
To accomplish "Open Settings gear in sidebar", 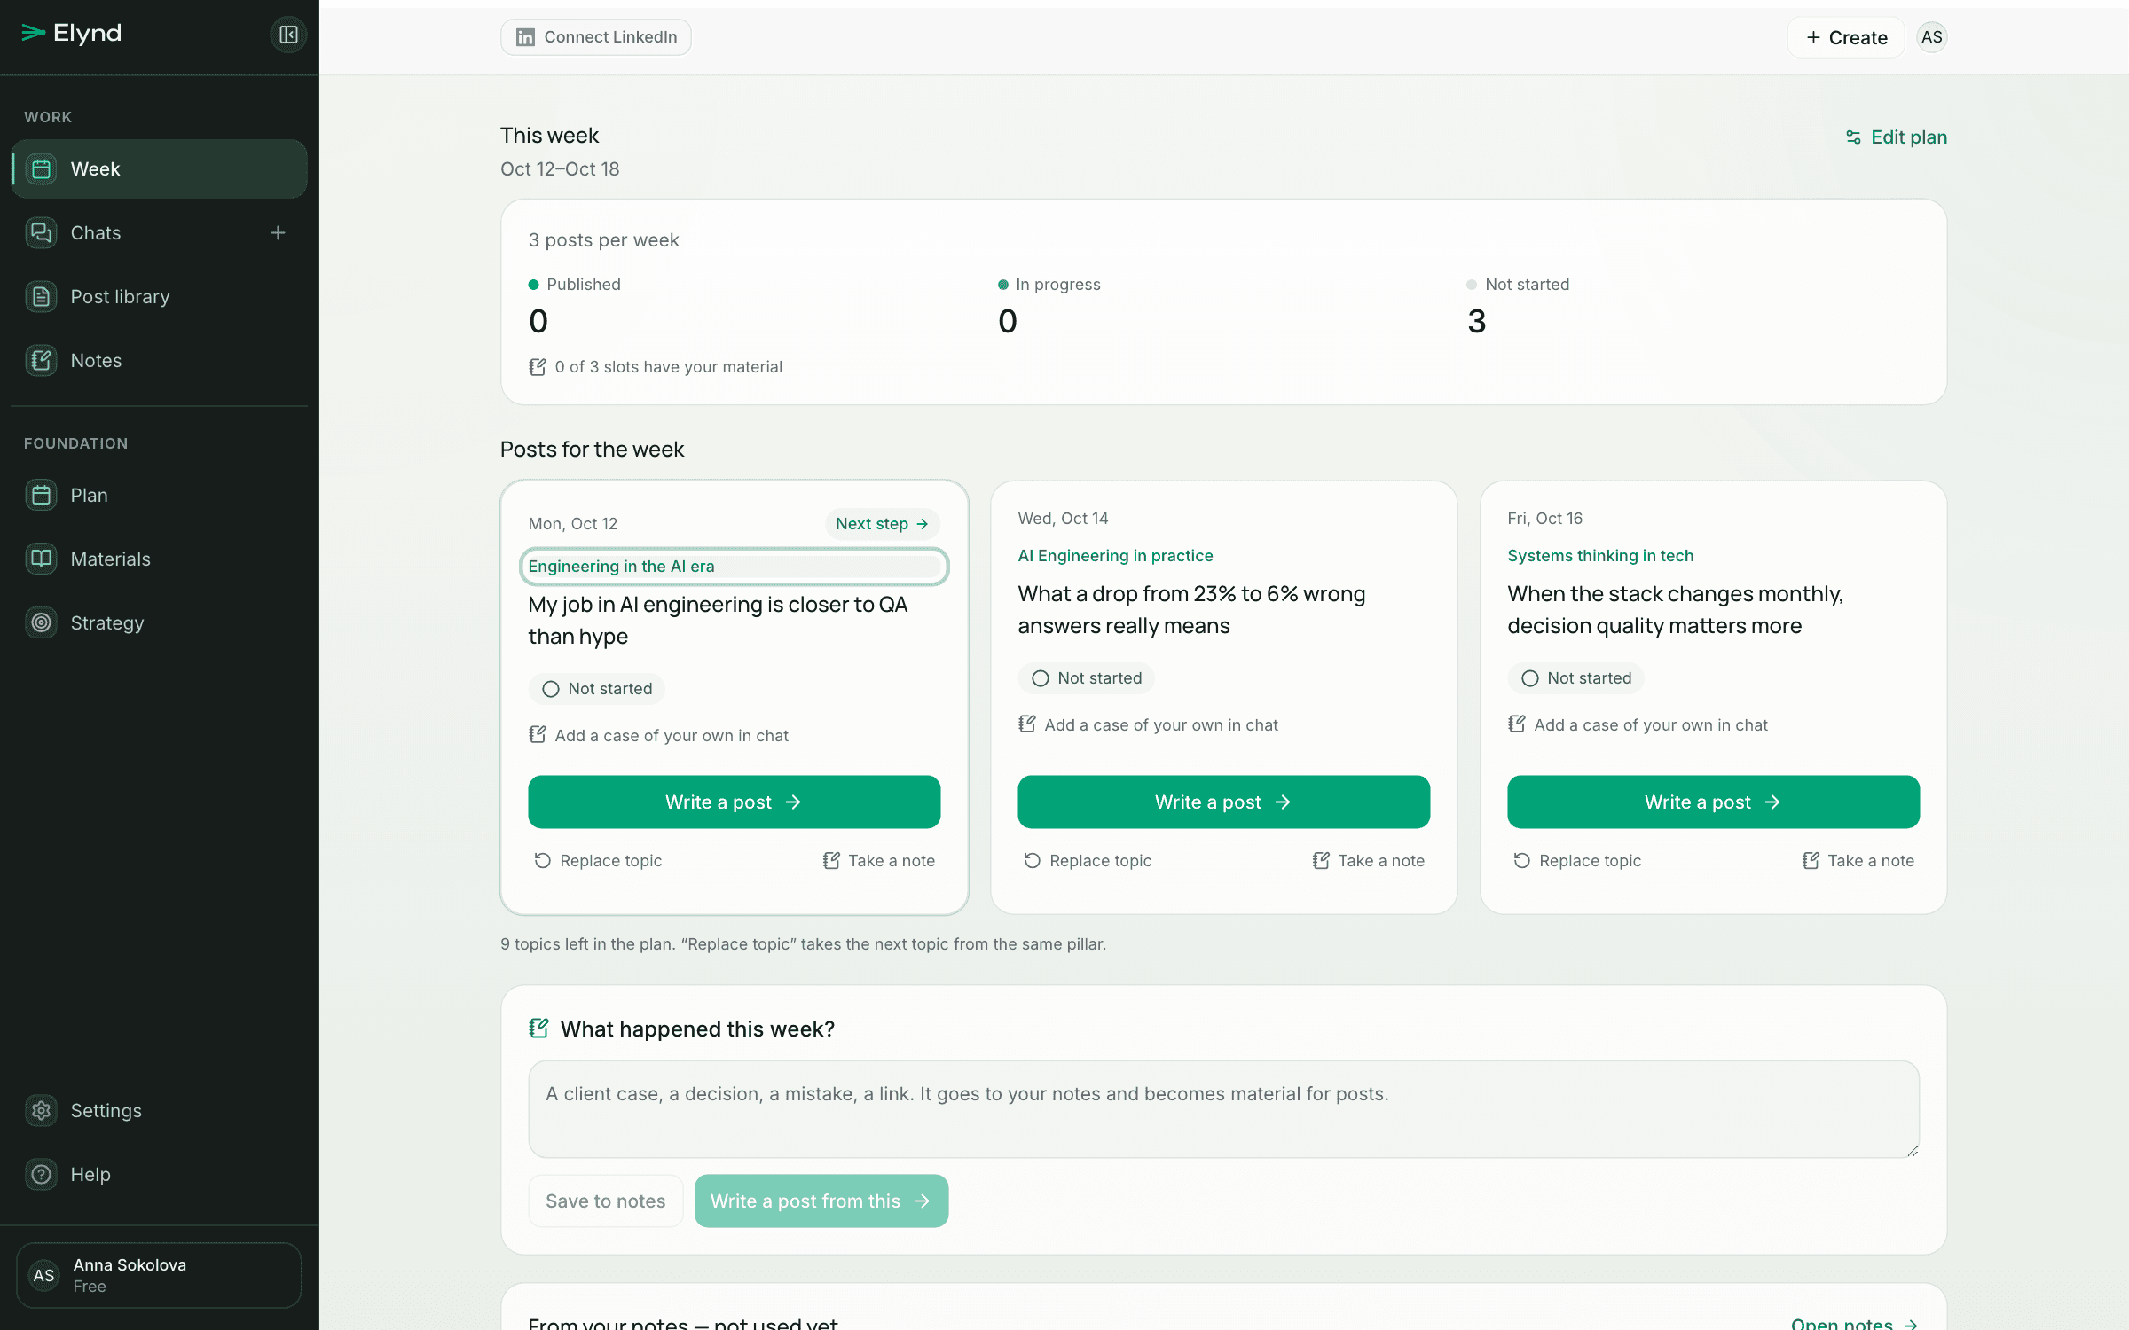I will click(x=160, y=1110).
